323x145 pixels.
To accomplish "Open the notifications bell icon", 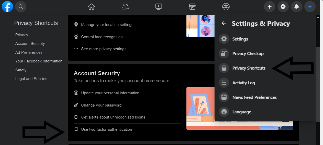I will (297, 7).
